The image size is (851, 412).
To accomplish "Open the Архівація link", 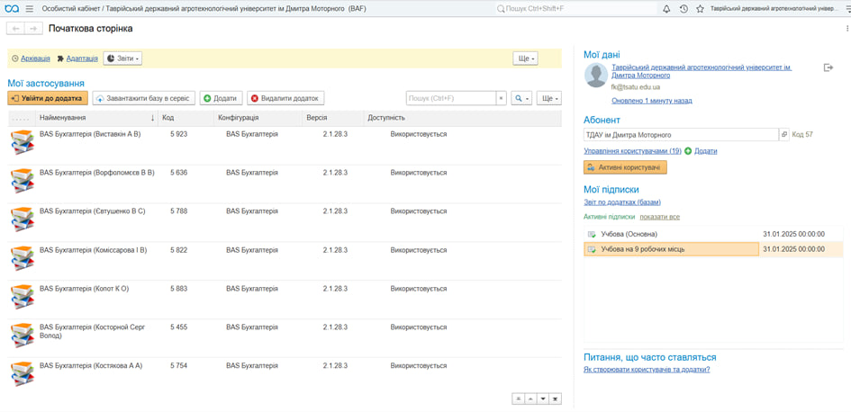I will click(x=35, y=58).
